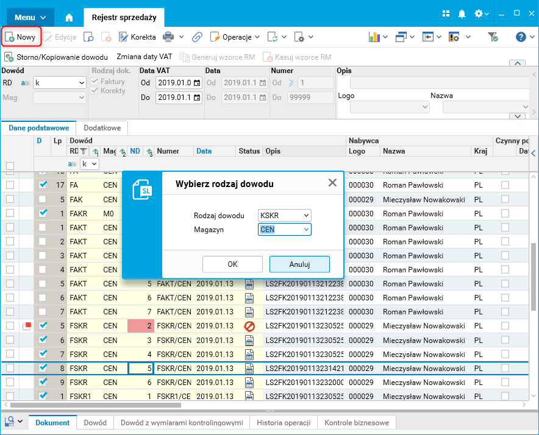This screenshot has height=435, width=539.
Task: Open the home screen icon
Action: pyautogui.click(x=69, y=18)
